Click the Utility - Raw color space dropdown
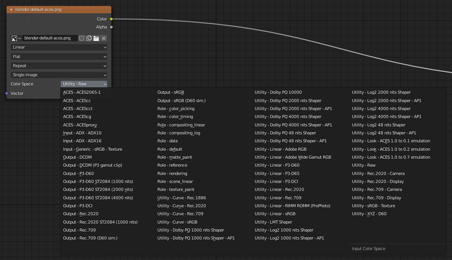The width and height of the screenshot is (452, 260). click(84, 84)
